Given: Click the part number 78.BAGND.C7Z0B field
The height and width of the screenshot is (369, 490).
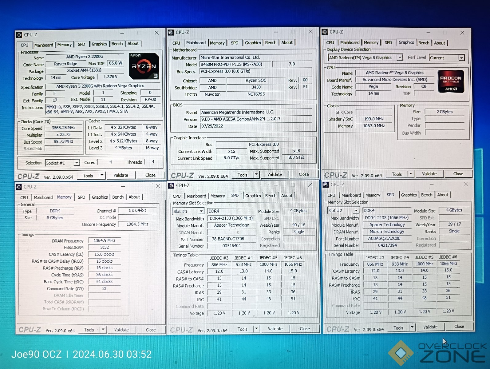Looking at the screenshot, I should 232,239.
